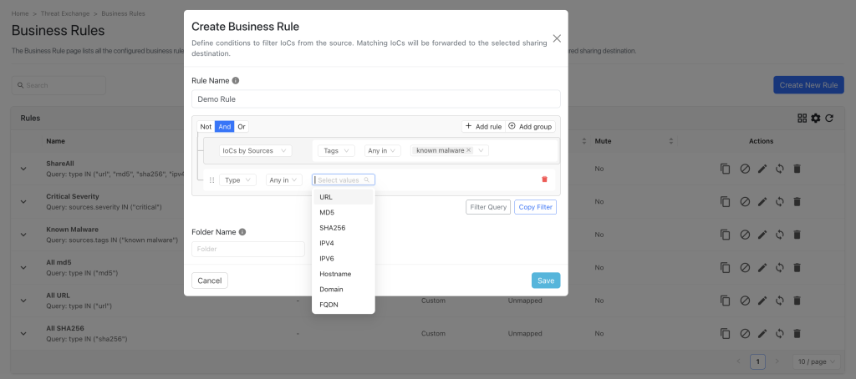Edit the All md5 rule

click(762, 268)
